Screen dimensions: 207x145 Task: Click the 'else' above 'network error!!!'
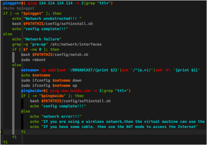click(x=25, y=111)
